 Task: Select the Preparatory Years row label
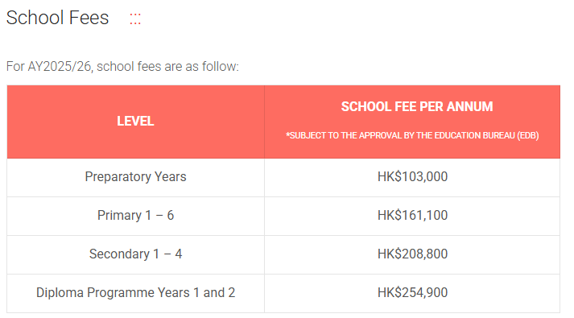point(135,177)
